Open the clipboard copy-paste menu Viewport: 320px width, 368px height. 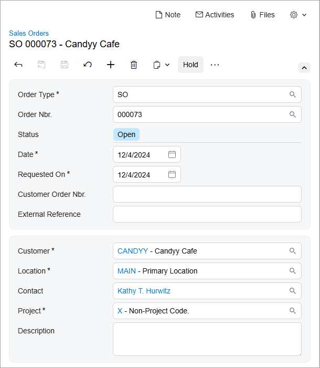(161, 65)
